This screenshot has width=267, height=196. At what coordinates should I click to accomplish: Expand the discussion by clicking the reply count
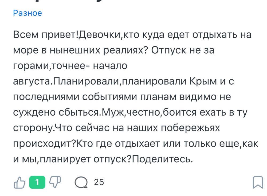point(98,183)
